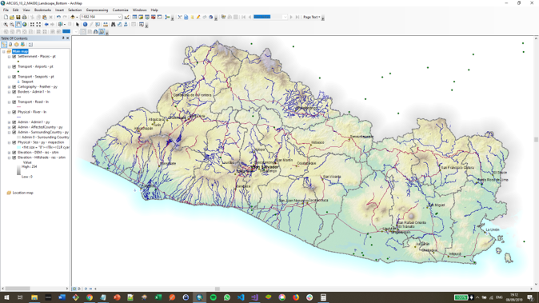Toggle Transport - Seaports layer checkbox
Image resolution: width=539 pixels, height=303 pixels.
point(14,77)
